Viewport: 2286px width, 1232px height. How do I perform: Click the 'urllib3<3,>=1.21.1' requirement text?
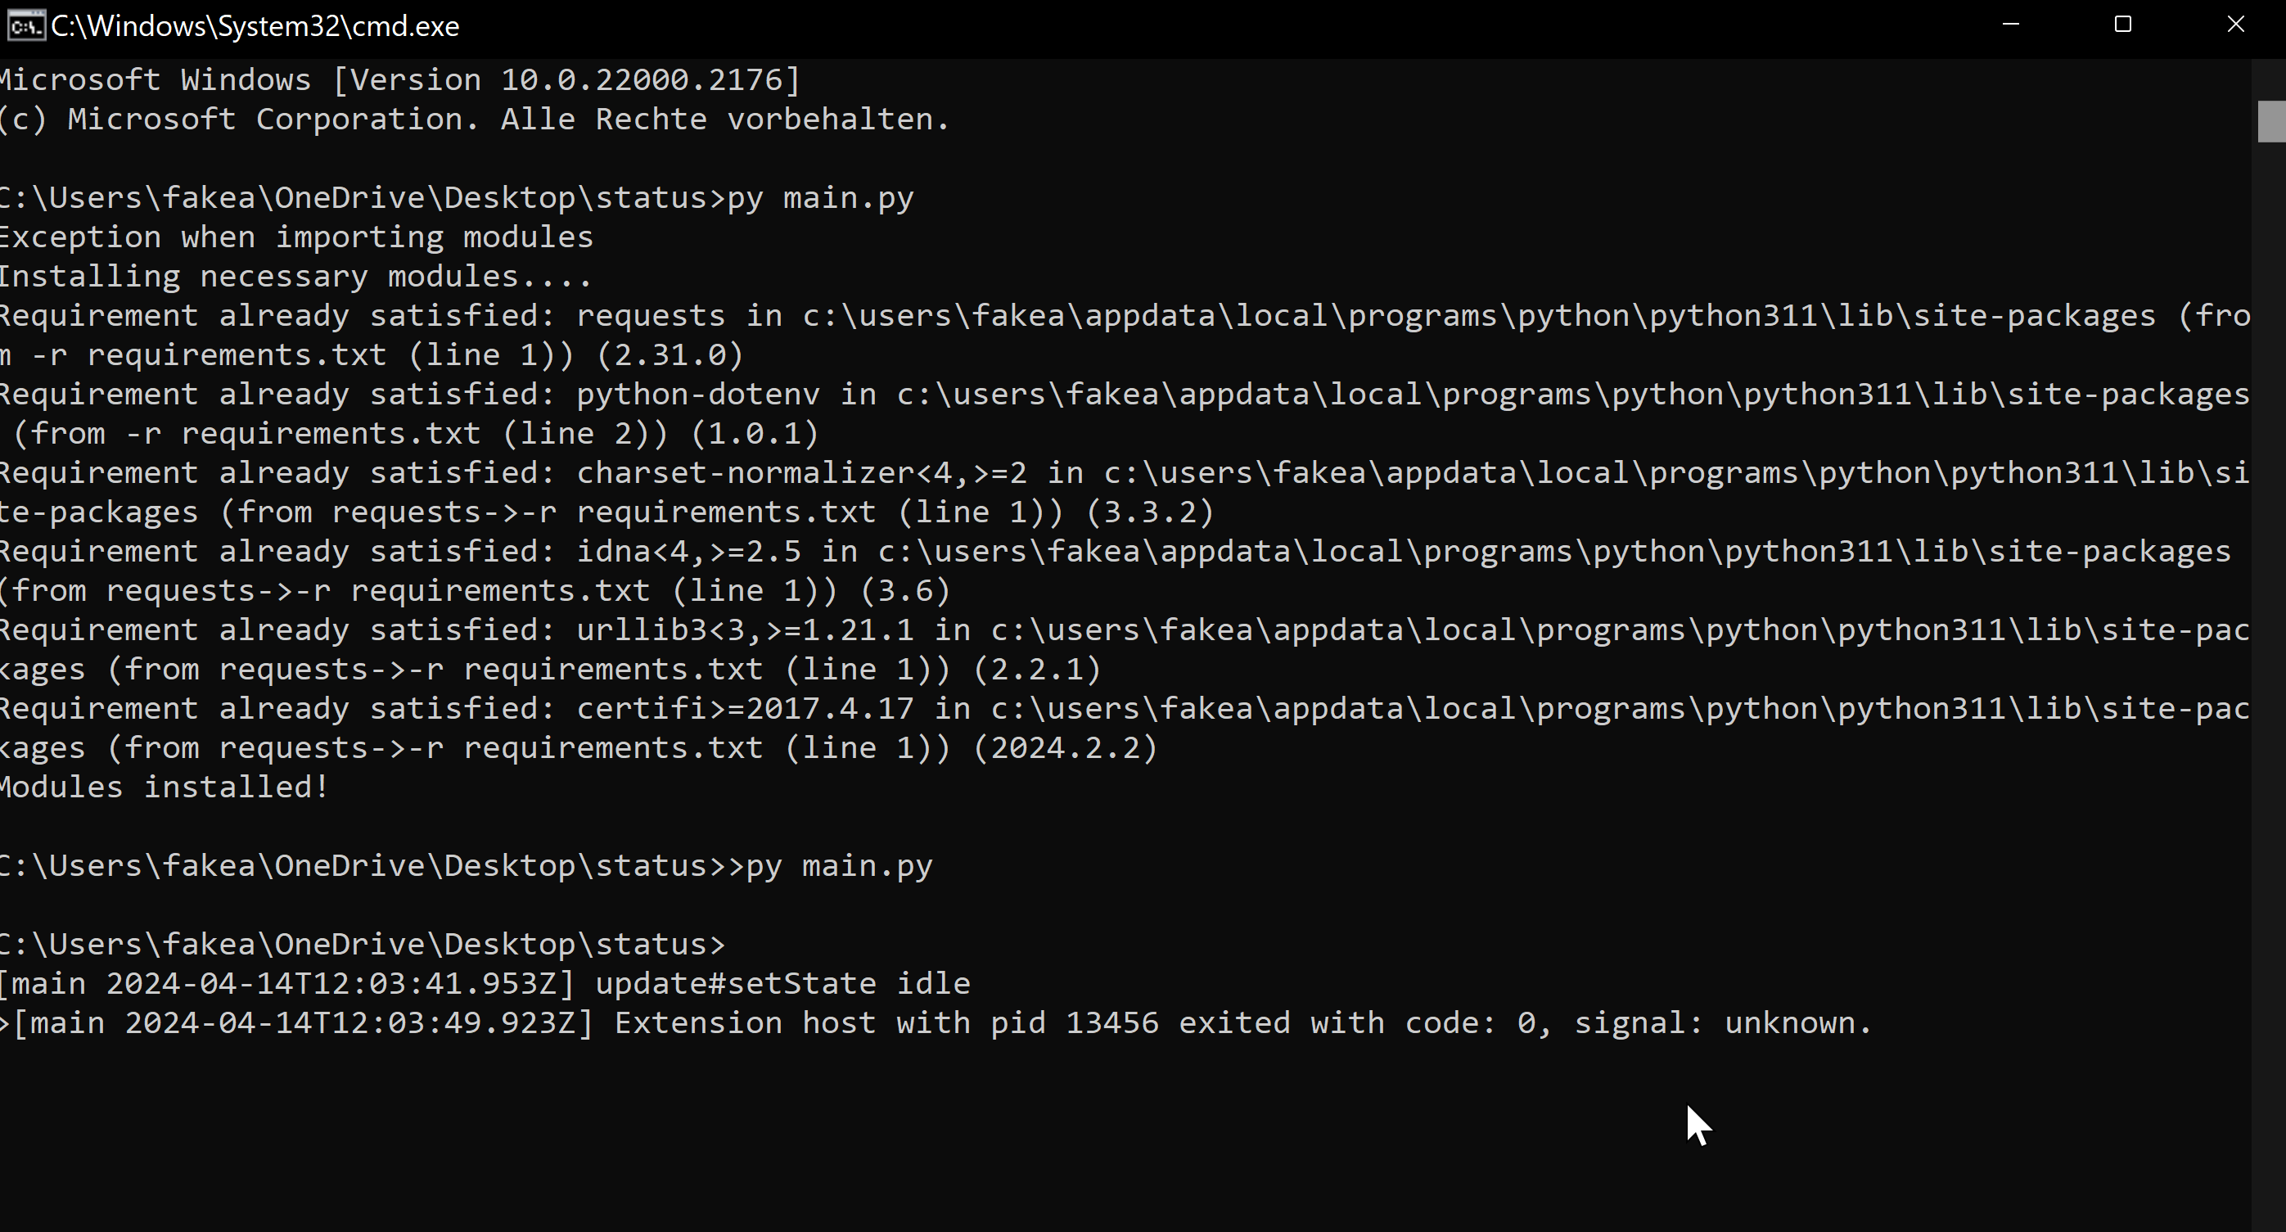coord(745,630)
